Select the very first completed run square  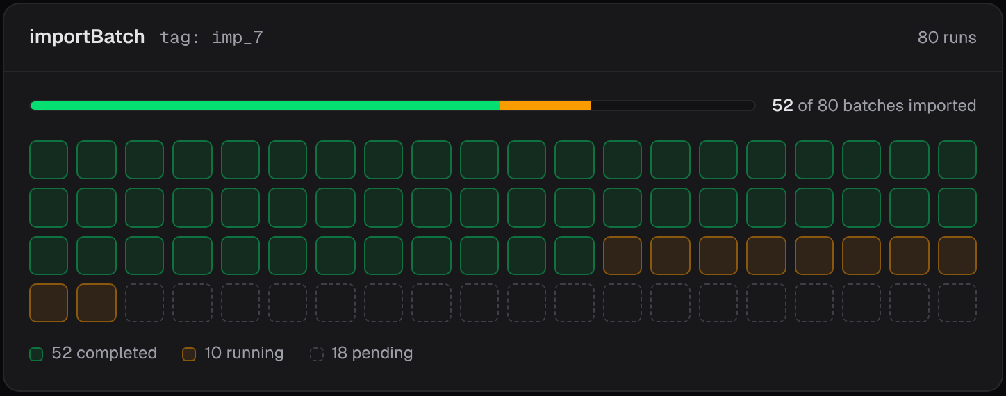pos(49,160)
